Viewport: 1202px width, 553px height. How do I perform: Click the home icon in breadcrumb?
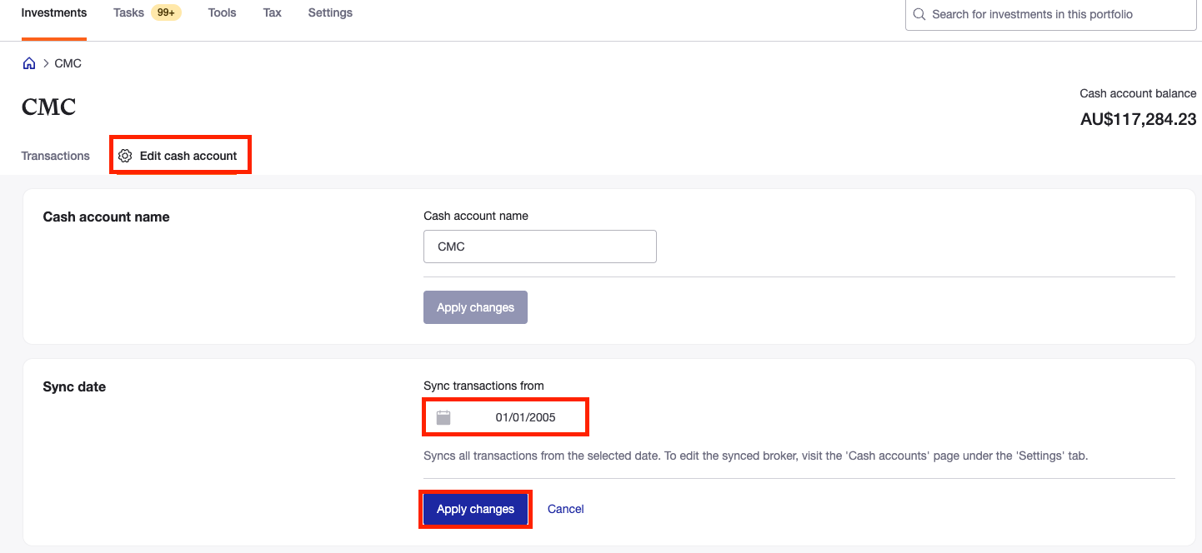(x=29, y=63)
